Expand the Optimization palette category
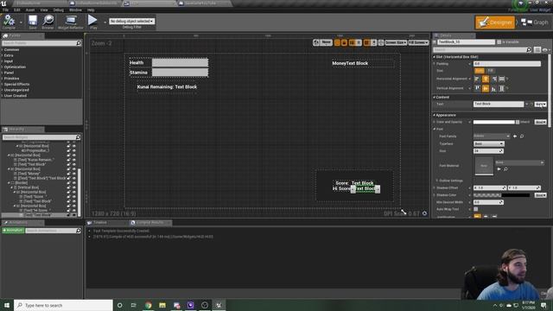553x311 pixels. pos(15,67)
